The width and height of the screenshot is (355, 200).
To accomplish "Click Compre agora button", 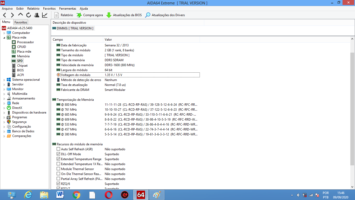I will coord(90,15).
